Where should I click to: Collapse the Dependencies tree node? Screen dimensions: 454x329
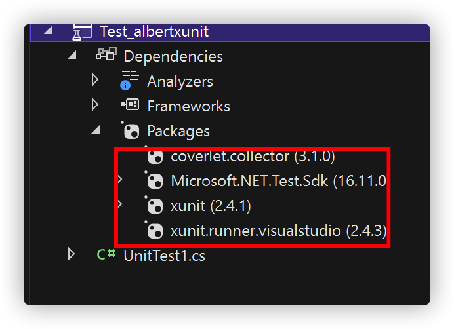(72, 54)
